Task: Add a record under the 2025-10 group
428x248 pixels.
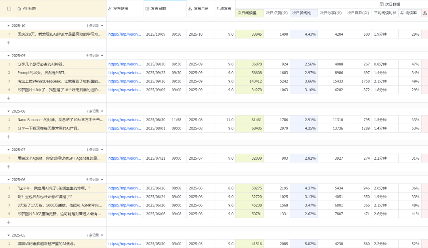Action: pyautogui.click(x=8, y=43)
